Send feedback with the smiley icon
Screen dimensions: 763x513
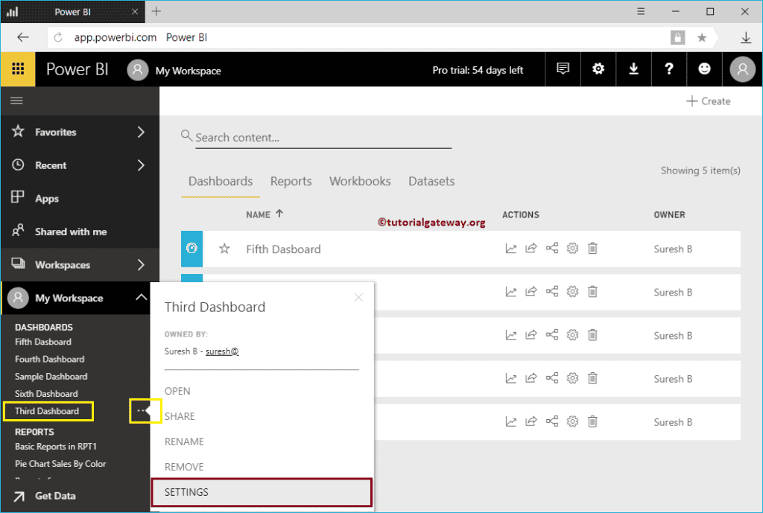click(704, 68)
